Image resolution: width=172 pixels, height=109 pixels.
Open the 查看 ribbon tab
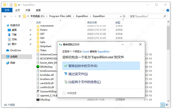click(x=38, y=10)
